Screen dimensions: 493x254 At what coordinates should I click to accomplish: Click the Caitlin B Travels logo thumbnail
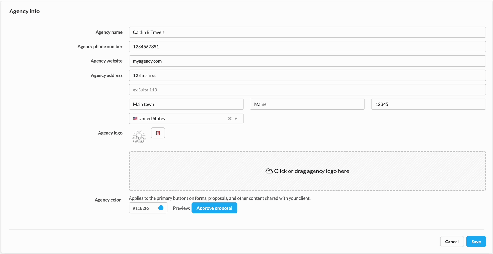click(x=139, y=136)
